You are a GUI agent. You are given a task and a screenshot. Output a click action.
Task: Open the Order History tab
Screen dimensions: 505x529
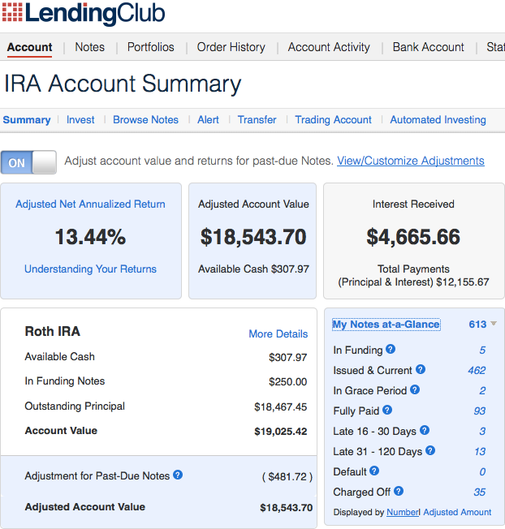(x=231, y=47)
